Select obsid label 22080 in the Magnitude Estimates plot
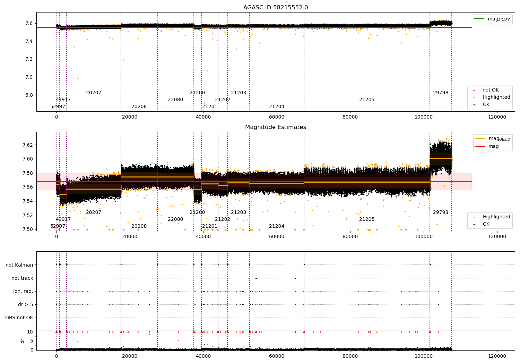Viewport: 520px width, 364px height. click(x=175, y=219)
